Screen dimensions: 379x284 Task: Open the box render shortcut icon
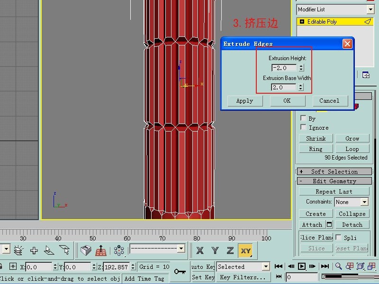coord(86,250)
